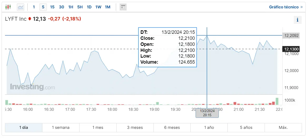Set the chart interval to 1D
308x138 pixels.
click(x=89, y=7)
